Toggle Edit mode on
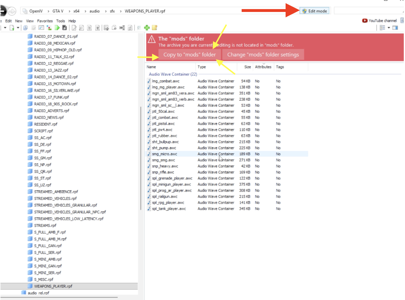405x300 pixels. [315, 11]
